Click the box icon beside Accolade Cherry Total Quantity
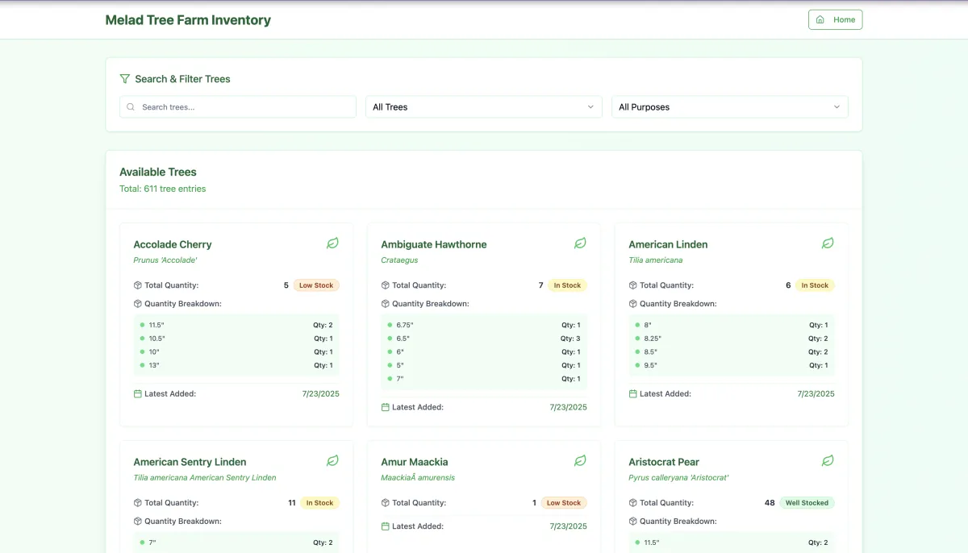The image size is (968, 553). point(138,285)
